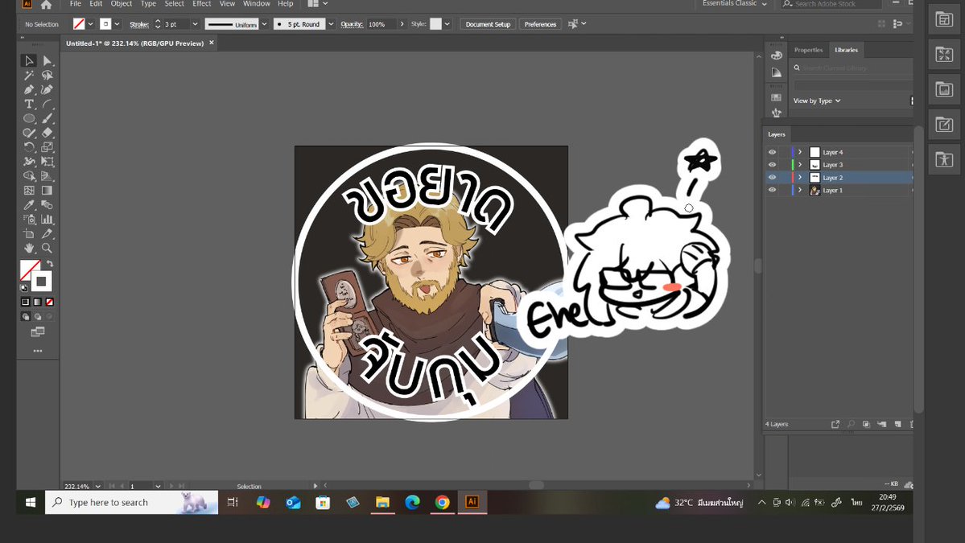Select the Blend tool
This screenshot has height=543, width=965.
pos(47,205)
